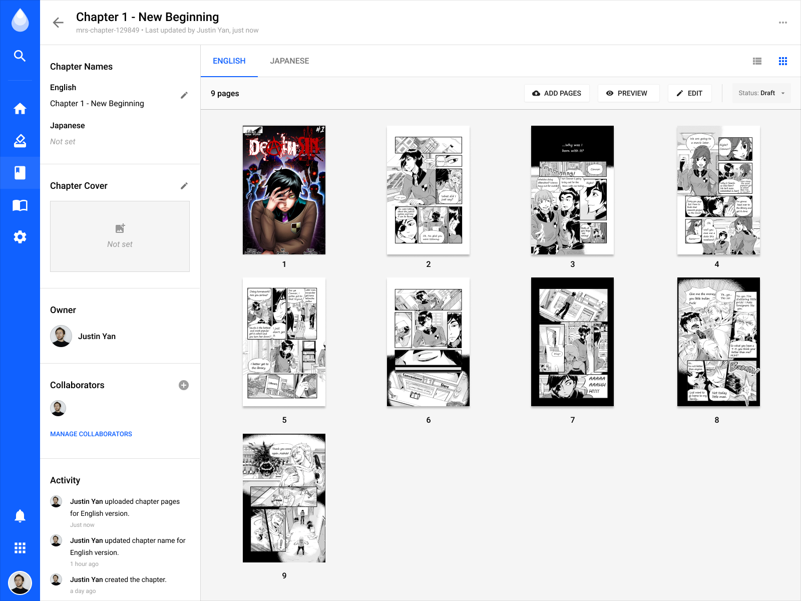801x601 pixels.
Task: Add a collaborator with plus icon
Action: pos(184,385)
